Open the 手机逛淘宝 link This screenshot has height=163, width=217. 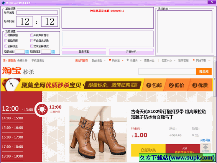click(x=38, y=60)
